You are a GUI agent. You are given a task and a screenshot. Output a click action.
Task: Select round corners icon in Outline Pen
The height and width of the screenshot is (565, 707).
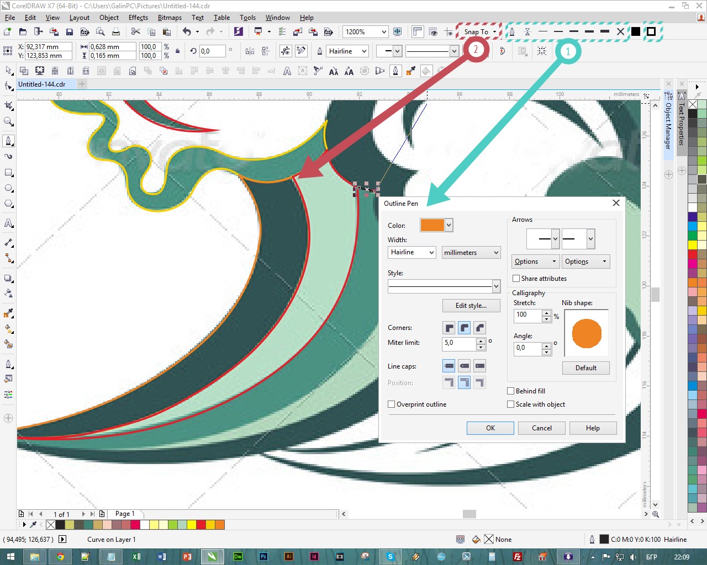point(465,328)
